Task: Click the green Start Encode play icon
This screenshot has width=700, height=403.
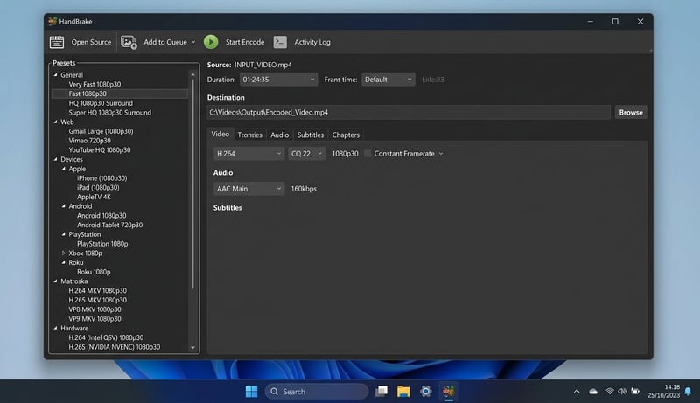Action: coord(211,42)
